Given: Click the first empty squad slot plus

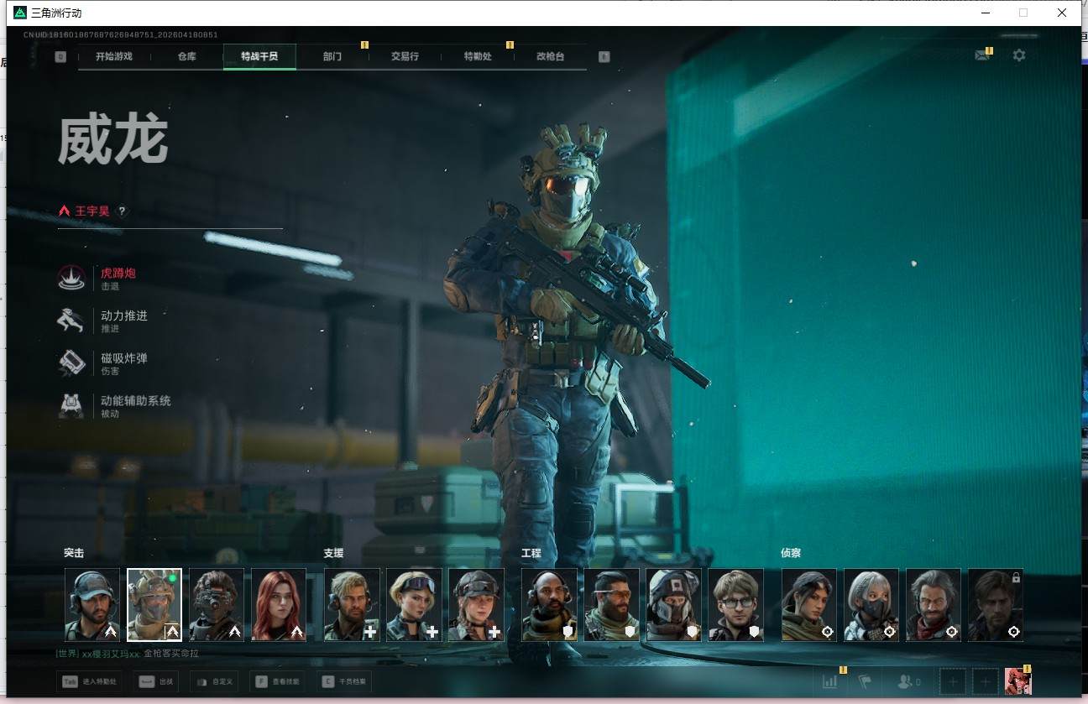Looking at the screenshot, I should point(953,681).
